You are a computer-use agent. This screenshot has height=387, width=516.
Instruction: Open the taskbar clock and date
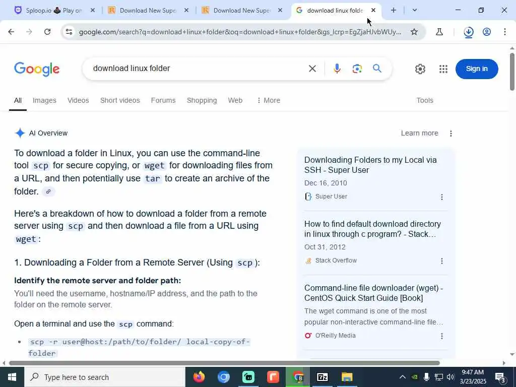(473, 377)
